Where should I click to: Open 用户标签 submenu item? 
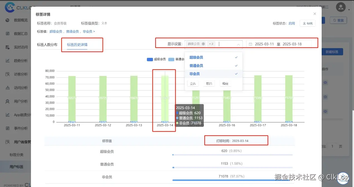click(16, 167)
